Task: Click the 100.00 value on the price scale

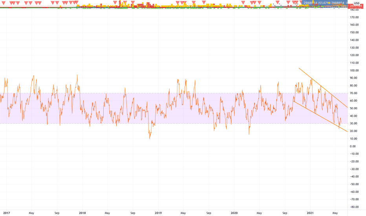Action: tap(354, 71)
